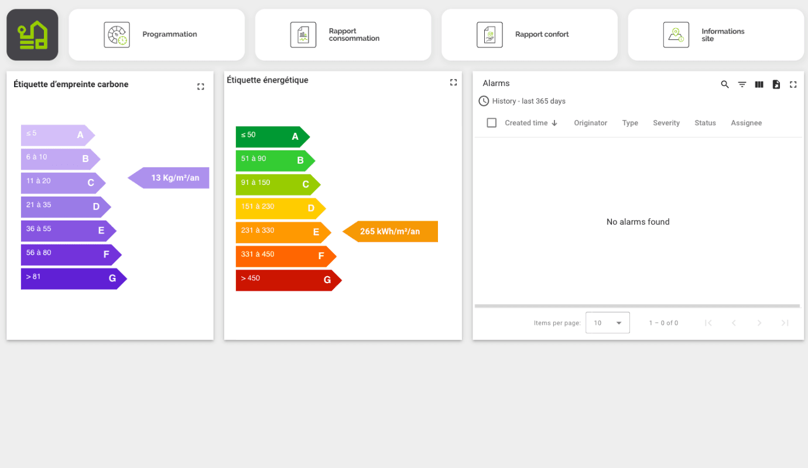
Task: Click the next page arrow in alarms
Action: [759, 323]
